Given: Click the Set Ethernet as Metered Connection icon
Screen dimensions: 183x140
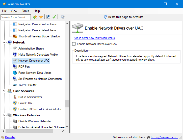Looking at the screenshot, I should (15, 79).
